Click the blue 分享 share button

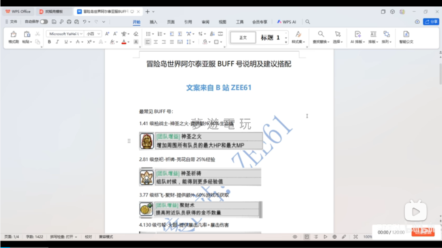[x=431, y=22]
